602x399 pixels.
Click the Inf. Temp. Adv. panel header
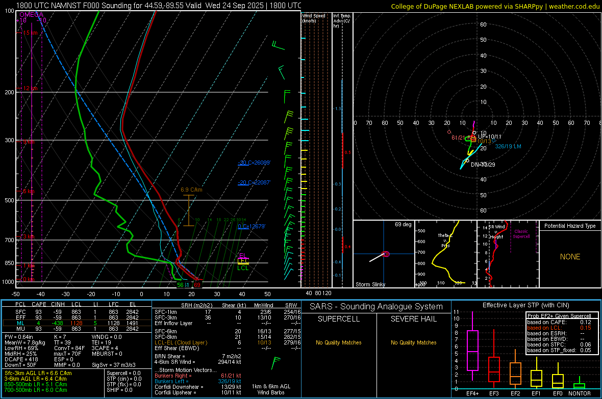[342, 21]
